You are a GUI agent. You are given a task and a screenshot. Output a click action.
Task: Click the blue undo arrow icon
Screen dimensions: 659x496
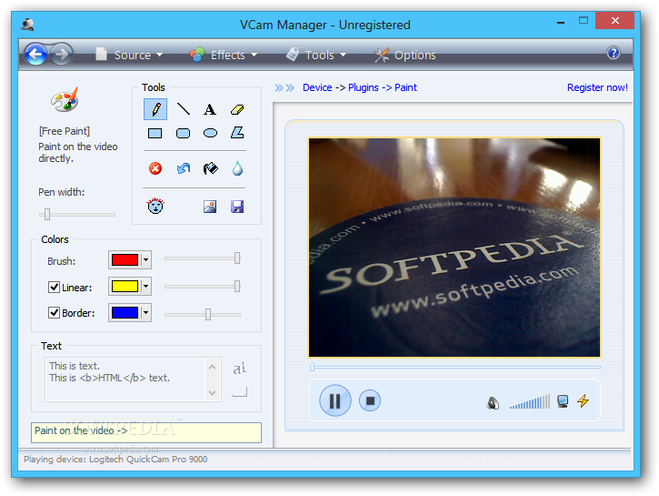(184, 168)
